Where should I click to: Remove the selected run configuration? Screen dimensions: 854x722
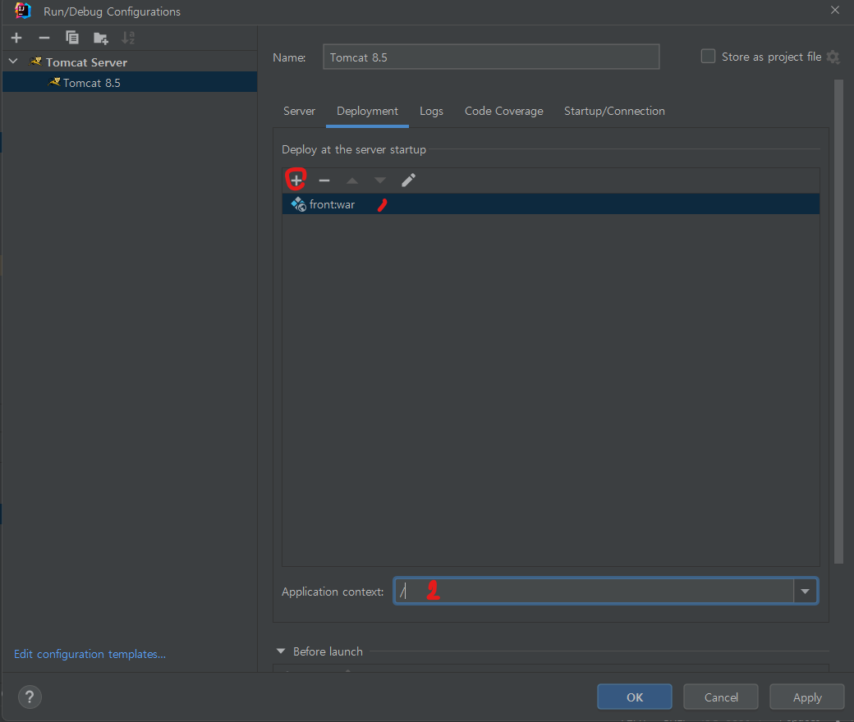(x=44, y=38)
